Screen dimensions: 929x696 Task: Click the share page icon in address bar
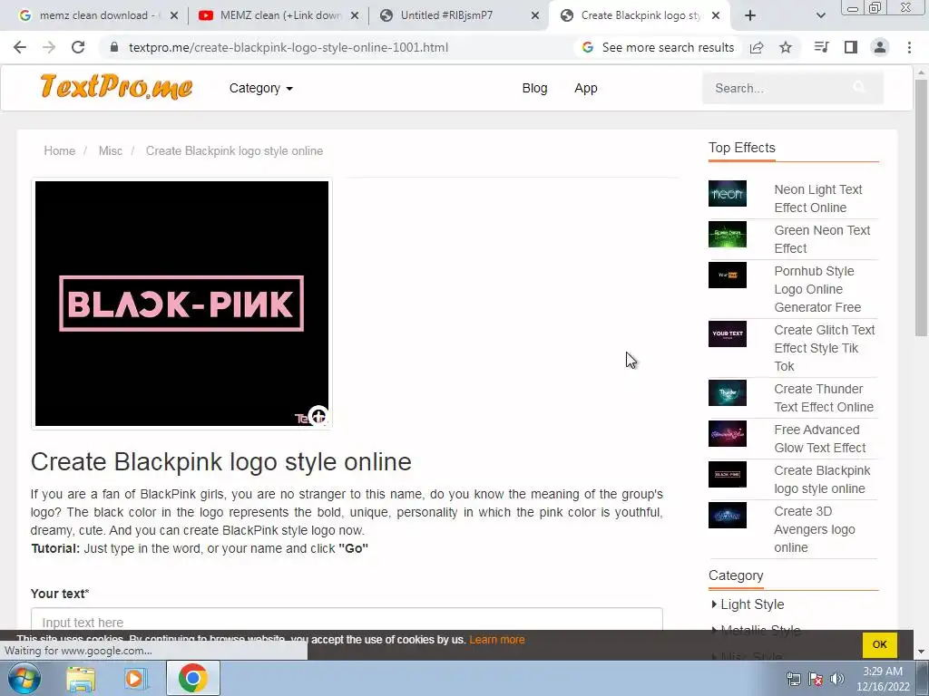757,47
